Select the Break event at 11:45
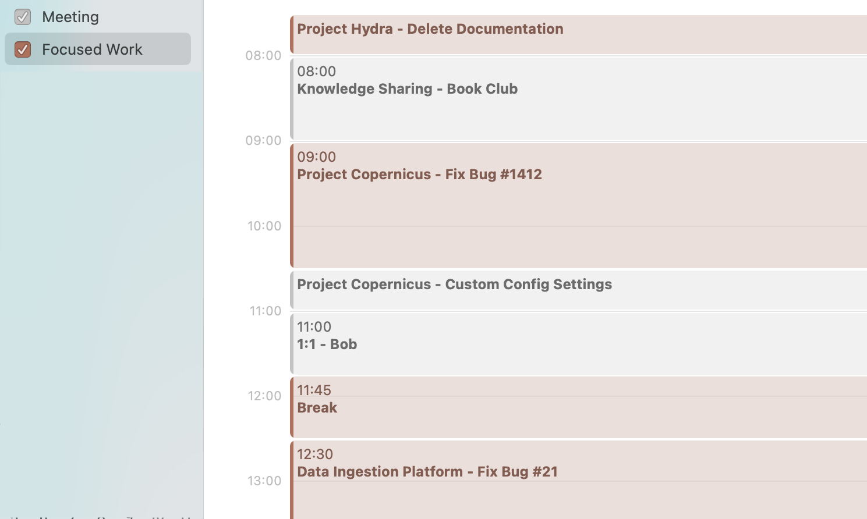867x519 pixels. pos(578,407)
